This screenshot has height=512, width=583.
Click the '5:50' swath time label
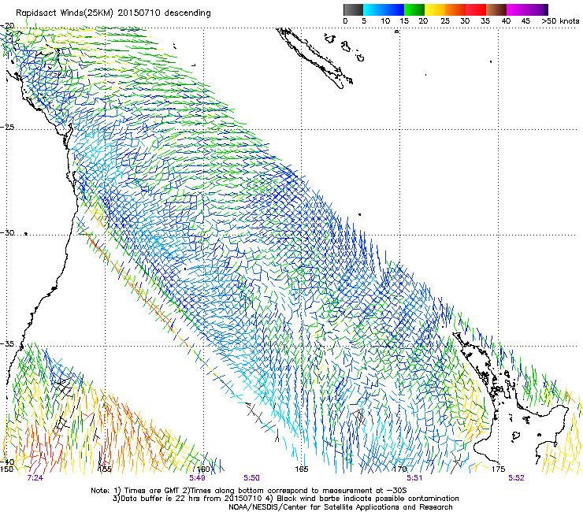[x=252, y=478]
